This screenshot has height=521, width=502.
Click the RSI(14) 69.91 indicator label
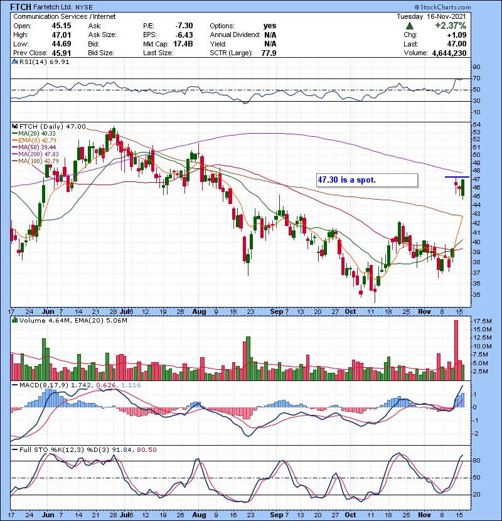click(x=44, y=62)
